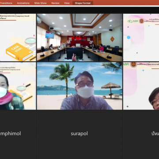Click the green logo in top-right tile
159x159 pixels.
point(132,21)
